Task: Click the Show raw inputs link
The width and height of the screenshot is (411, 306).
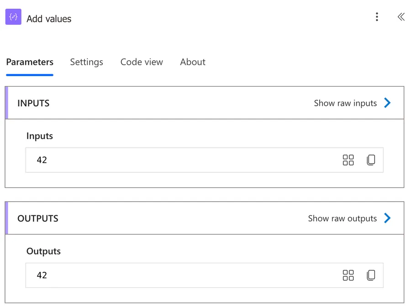Action: coord(345,103)
